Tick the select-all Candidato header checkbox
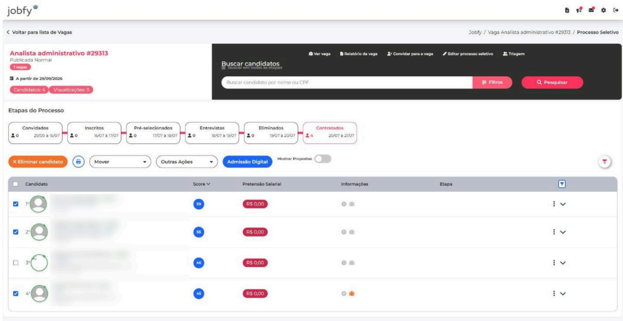Image resolution: width=623 pixels, height=321 pixels. coord(15,184)
